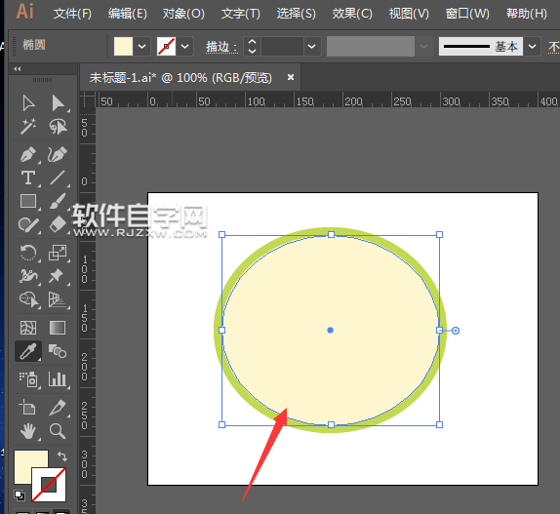The width and height of the screenshot is (560, 514).
Task: Reset to default fill and stroke
Action: point(20,495)
